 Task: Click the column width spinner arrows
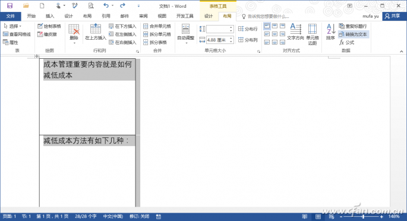point(231,40)
